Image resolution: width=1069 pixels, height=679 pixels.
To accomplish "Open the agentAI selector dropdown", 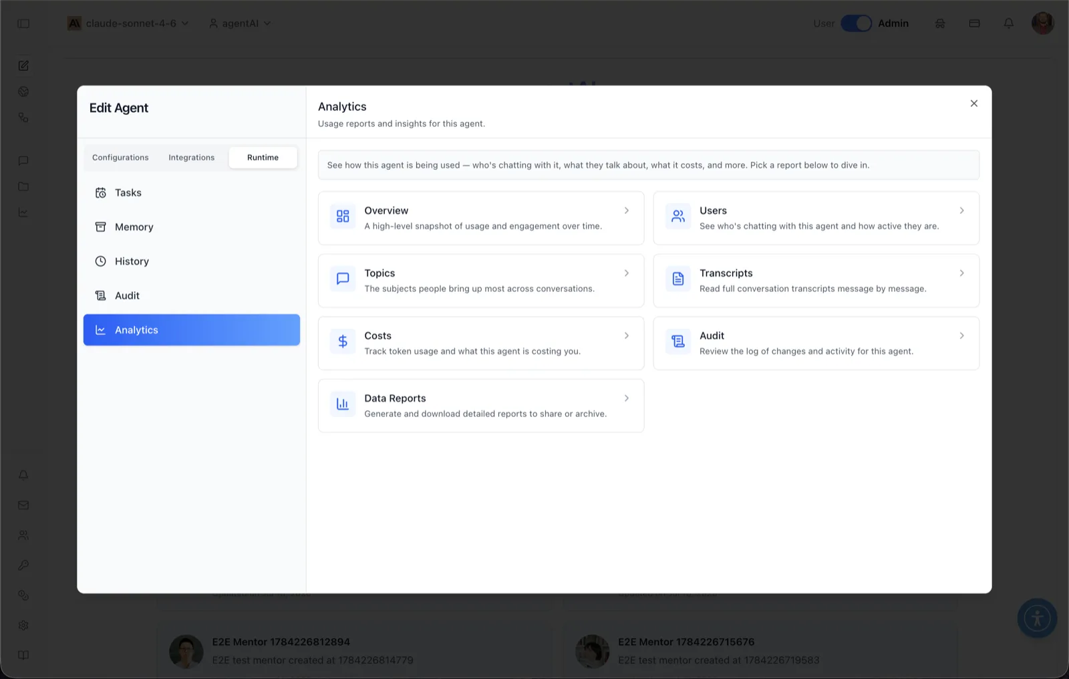I will [x=240, y=23].
